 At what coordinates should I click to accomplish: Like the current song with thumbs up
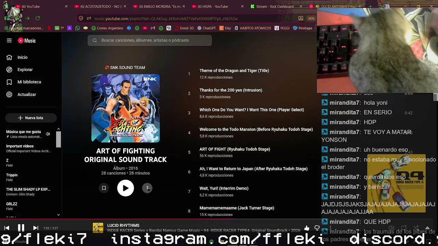(307, 228)
